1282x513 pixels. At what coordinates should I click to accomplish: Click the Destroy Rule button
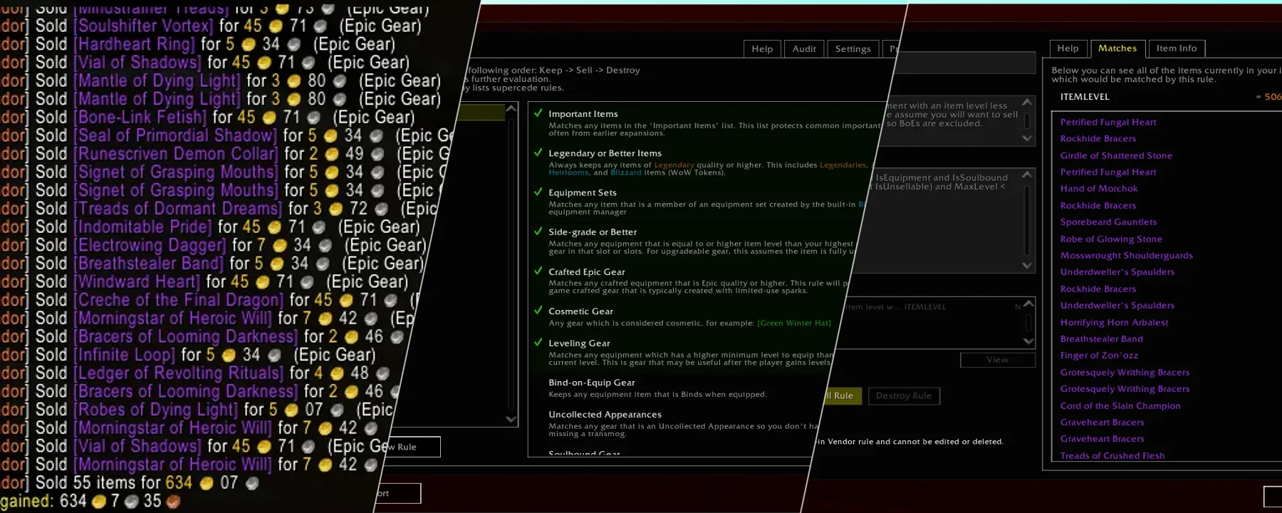[904, 395]
